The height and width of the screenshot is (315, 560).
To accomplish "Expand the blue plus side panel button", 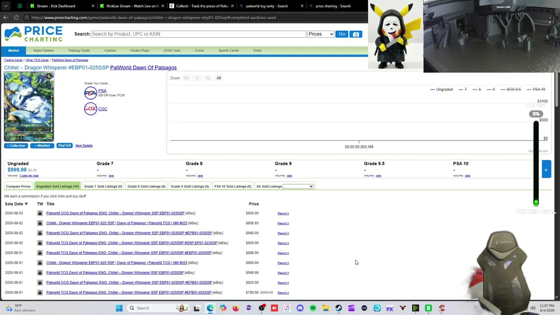I will 546,170.
